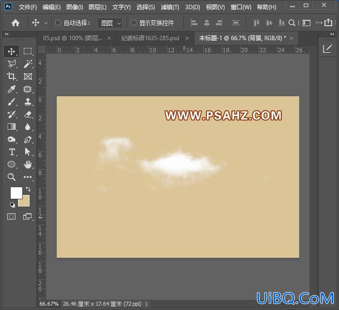Click the Share image icon
Image resolution: width=339 pixels, height=310 pixels.
tap(328, 22)
